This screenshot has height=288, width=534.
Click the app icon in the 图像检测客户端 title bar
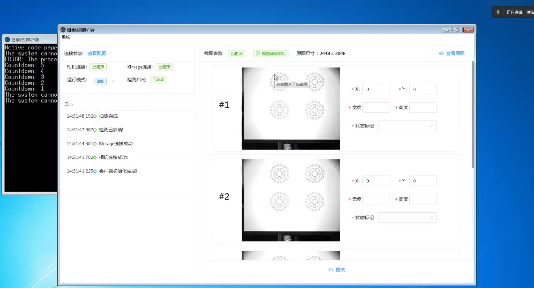coord(63,30)
